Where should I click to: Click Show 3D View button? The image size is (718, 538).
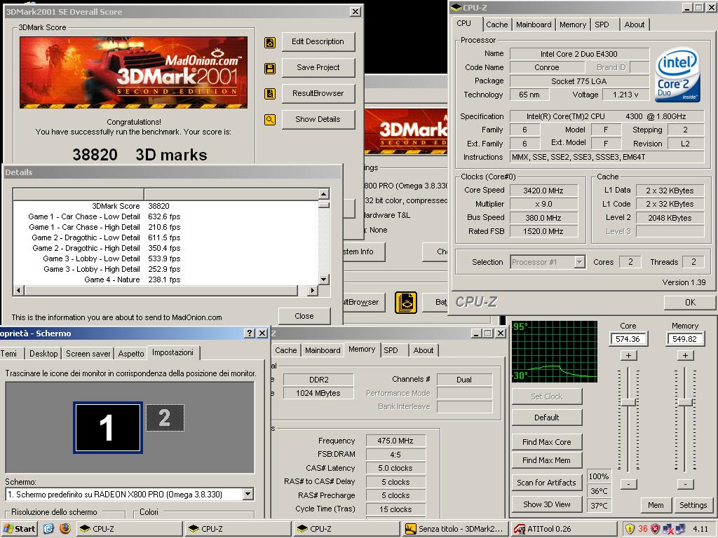pos(547,504)
